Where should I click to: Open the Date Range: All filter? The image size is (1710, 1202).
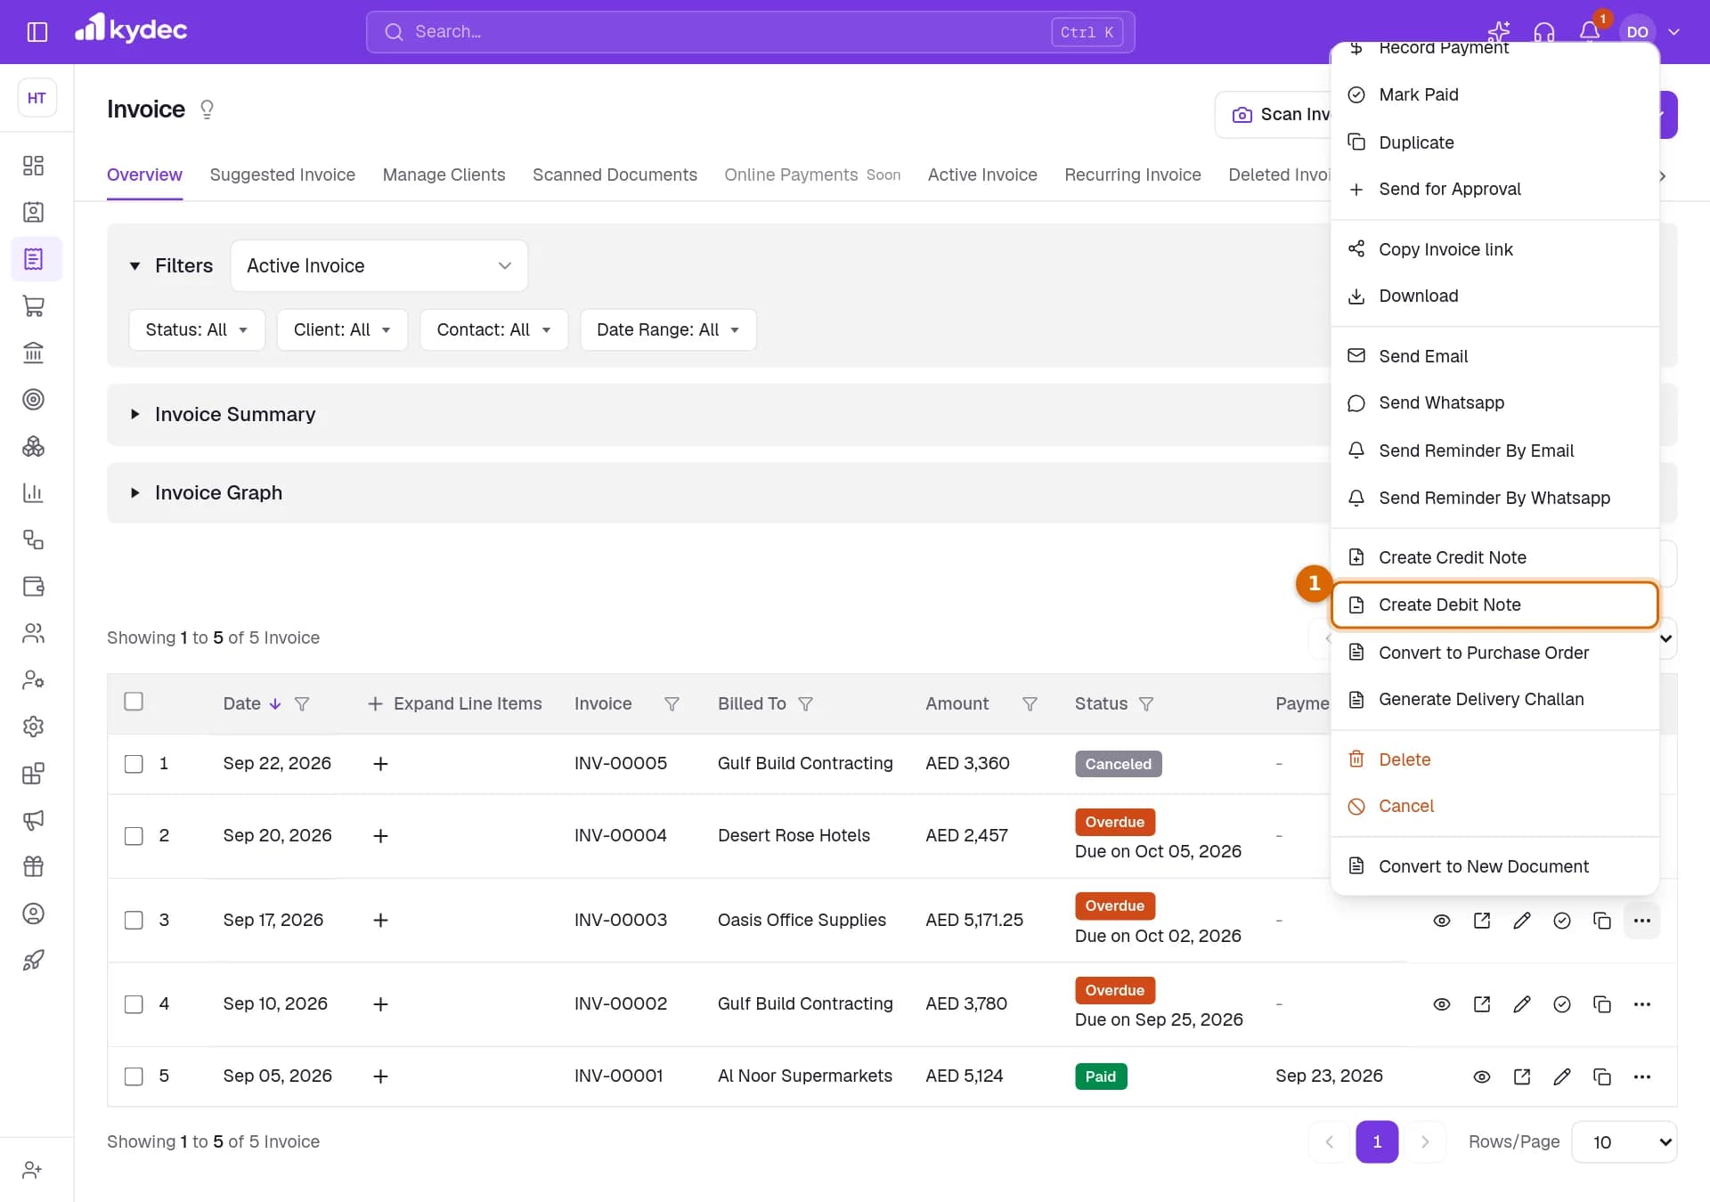click(x=668, y=329)
